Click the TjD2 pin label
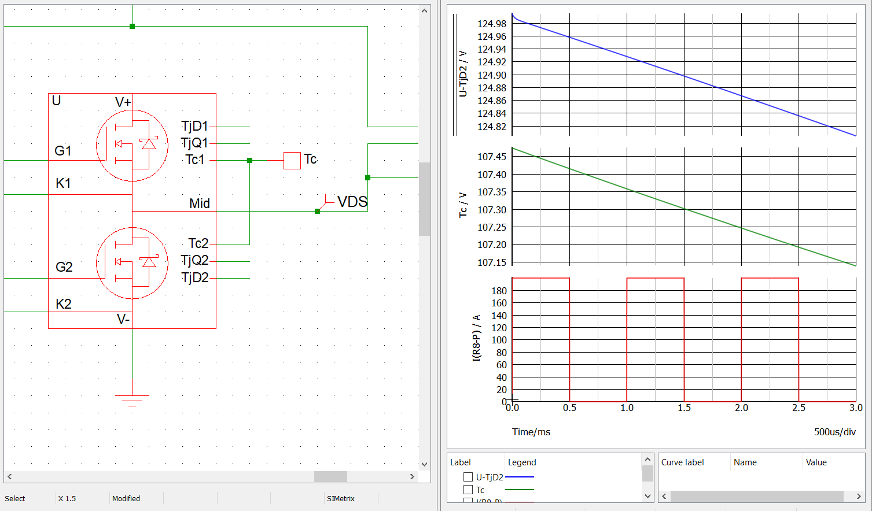Viewport: 872px width, 511px height. (x=195, y=277)
